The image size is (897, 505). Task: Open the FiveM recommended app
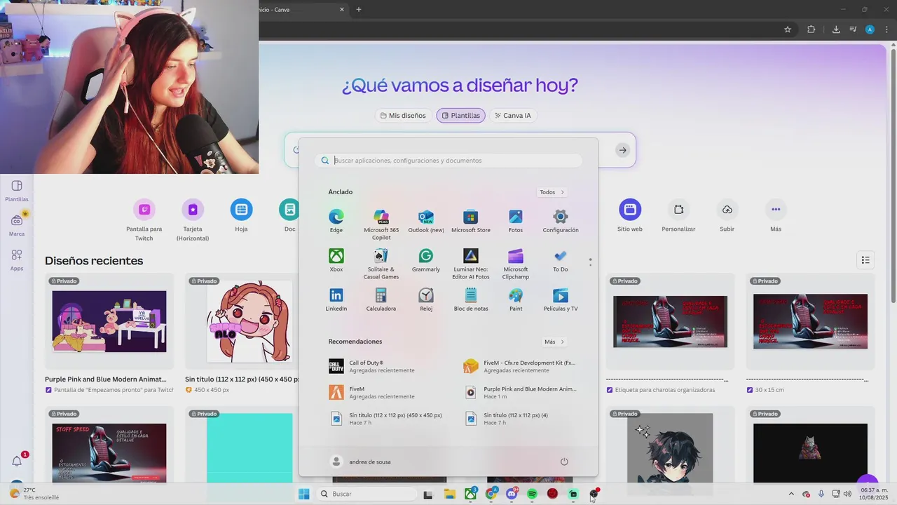pos(382,392)
